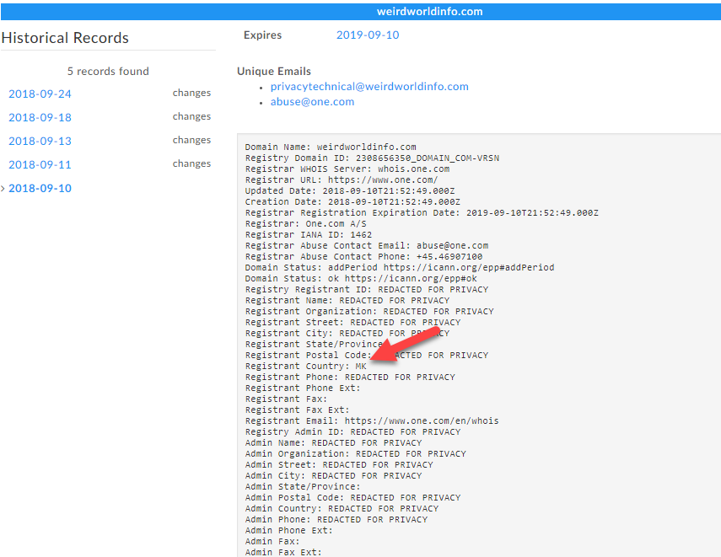Click the Registrant Country: MK line

click(305, 367)
